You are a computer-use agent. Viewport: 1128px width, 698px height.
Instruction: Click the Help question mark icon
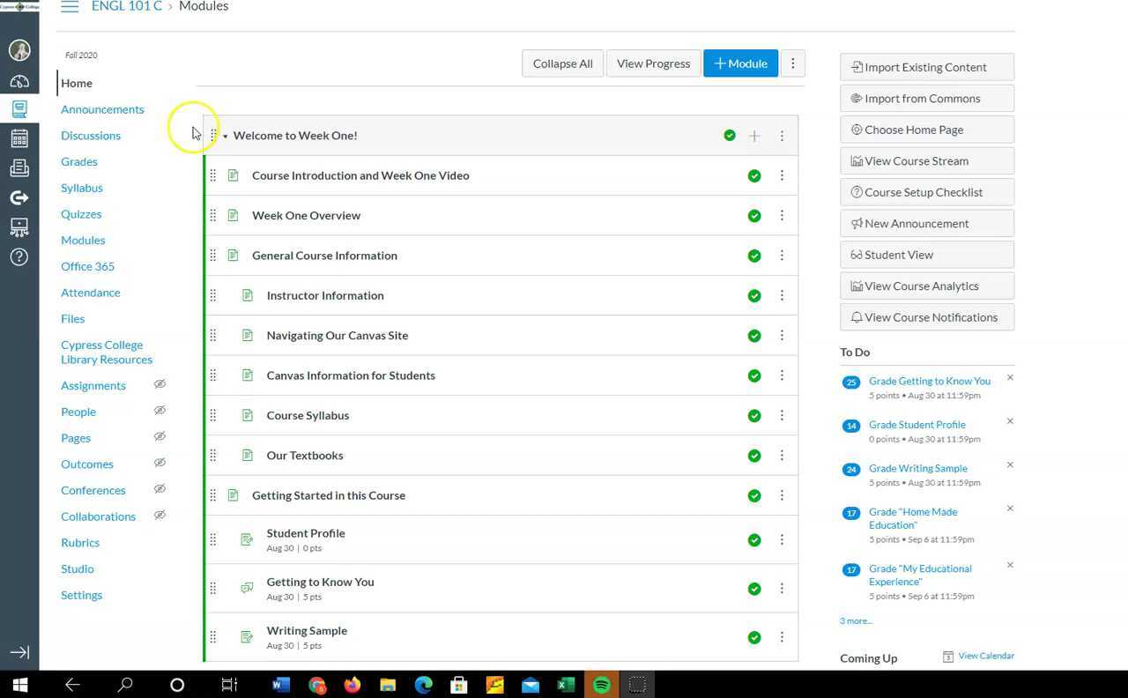click(19, 256)
